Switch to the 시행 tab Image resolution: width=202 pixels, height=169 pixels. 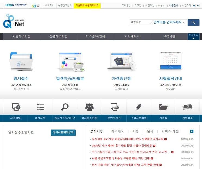point(135,131)
